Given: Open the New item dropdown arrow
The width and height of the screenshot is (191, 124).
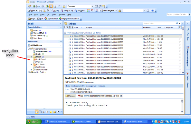Looking at the screenshot, I should click(x=37, y=11).
